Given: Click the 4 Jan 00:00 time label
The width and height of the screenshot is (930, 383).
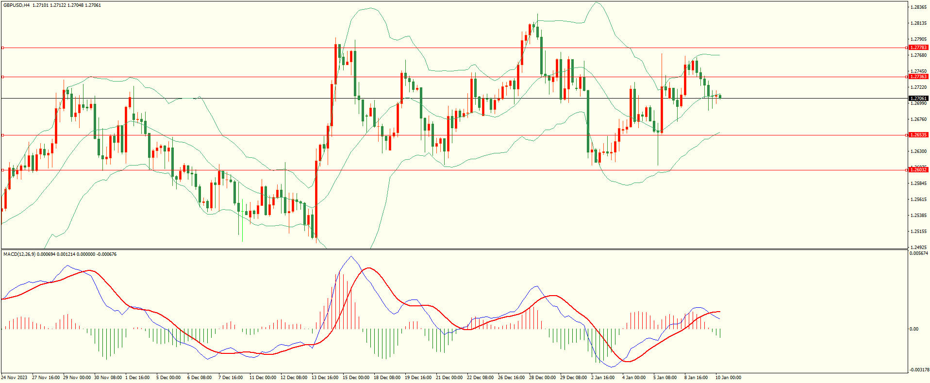Looking at the screenshot, I should click(x=634, y=378).
